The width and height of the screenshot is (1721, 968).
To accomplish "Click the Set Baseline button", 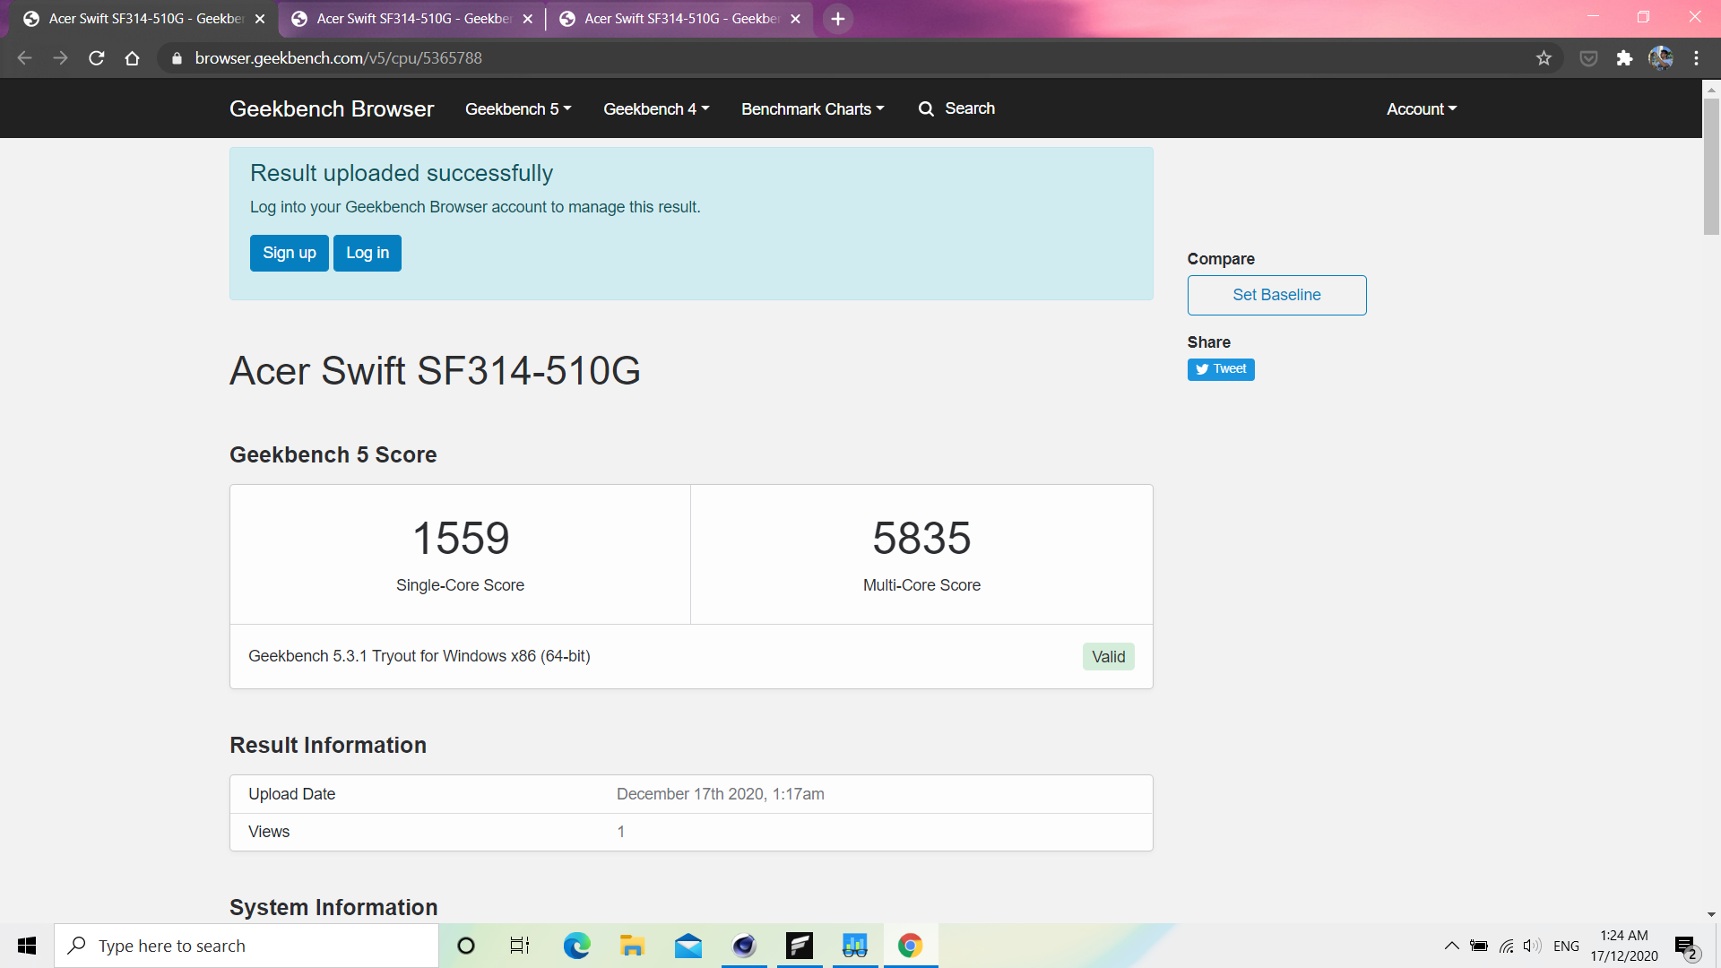I will [1276, 295].
